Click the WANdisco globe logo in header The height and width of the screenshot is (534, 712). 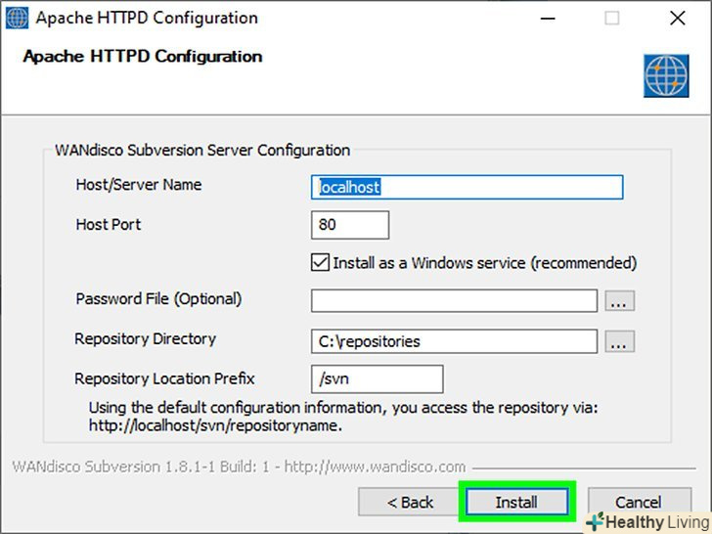666,75
